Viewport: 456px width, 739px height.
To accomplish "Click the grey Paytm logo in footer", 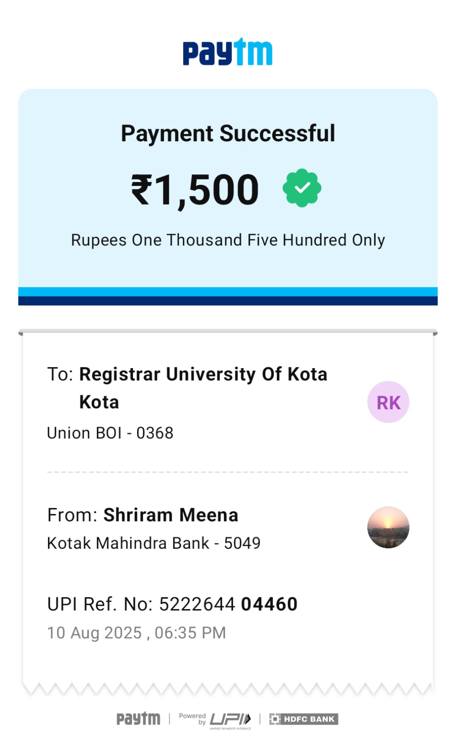I will [138, 719].
